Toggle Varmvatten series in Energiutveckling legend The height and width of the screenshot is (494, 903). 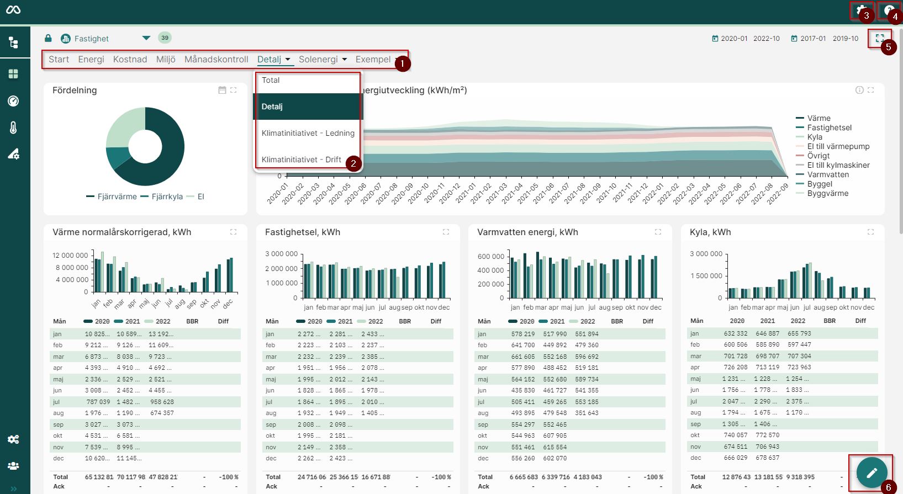(x=822, y=174)
